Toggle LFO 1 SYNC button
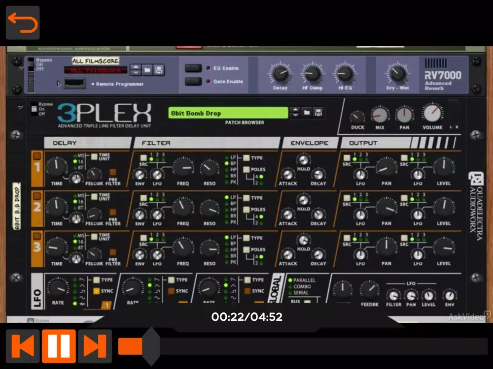 pyautogui.click(x=97, y=291)
